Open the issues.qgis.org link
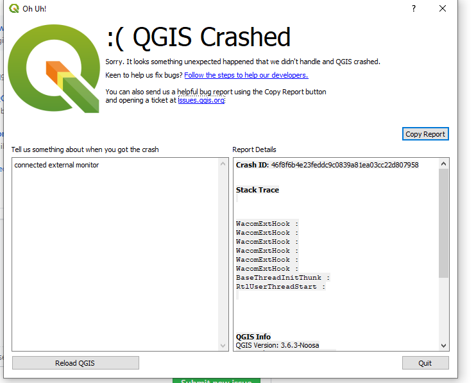 [201, 100]
